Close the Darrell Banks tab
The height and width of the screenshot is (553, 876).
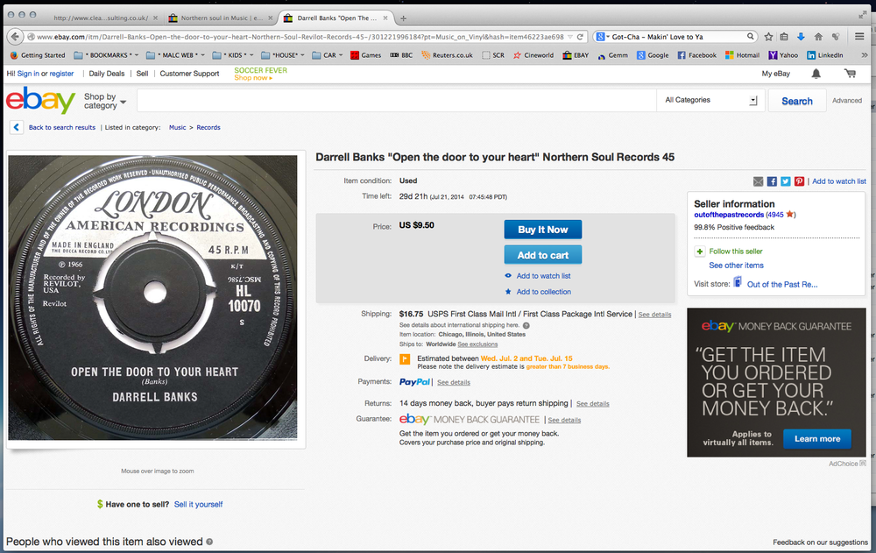point(385,18)
